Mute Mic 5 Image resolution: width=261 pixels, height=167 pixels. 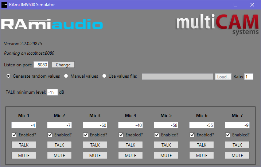point(166,155)
